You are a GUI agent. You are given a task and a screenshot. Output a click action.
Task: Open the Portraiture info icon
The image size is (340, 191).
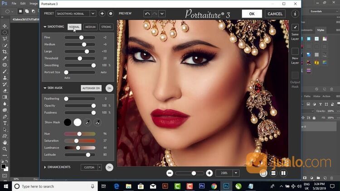point(296,14)
